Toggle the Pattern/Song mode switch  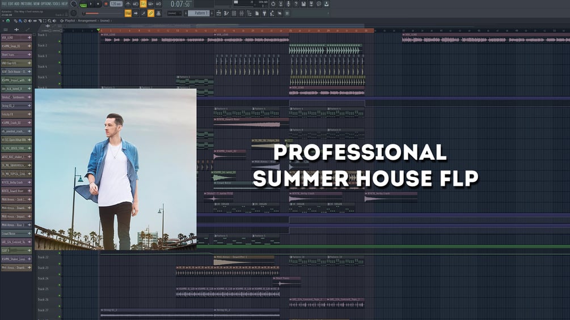83,5
